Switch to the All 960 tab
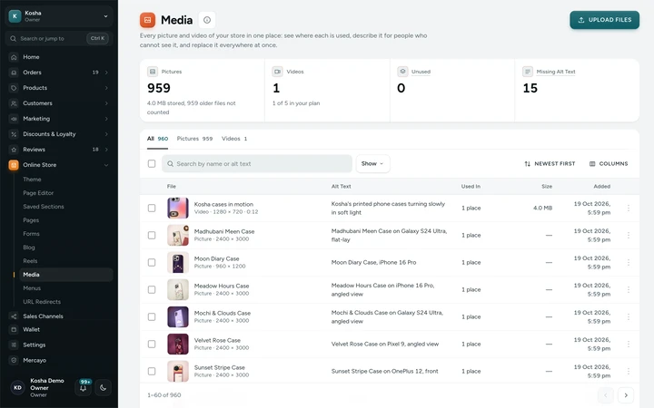Viewport: 654px width, 408px height. click(x=157, y=139)
